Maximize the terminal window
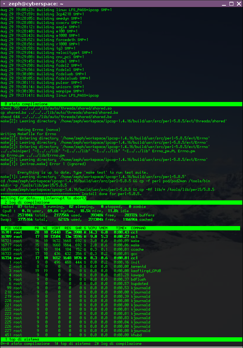Image resolution: width=243 pixels, height=348 pixels. click(231, 4)
